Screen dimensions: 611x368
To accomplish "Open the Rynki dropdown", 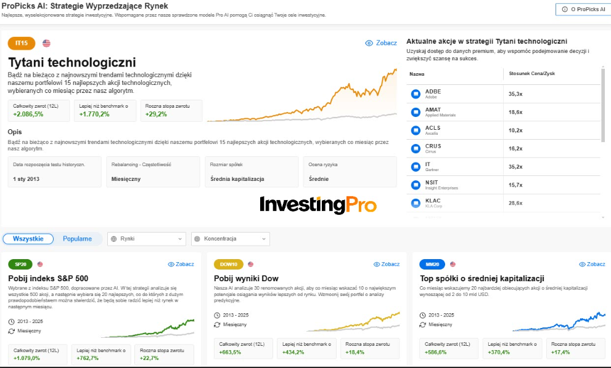I will click(x=147, y=239).
